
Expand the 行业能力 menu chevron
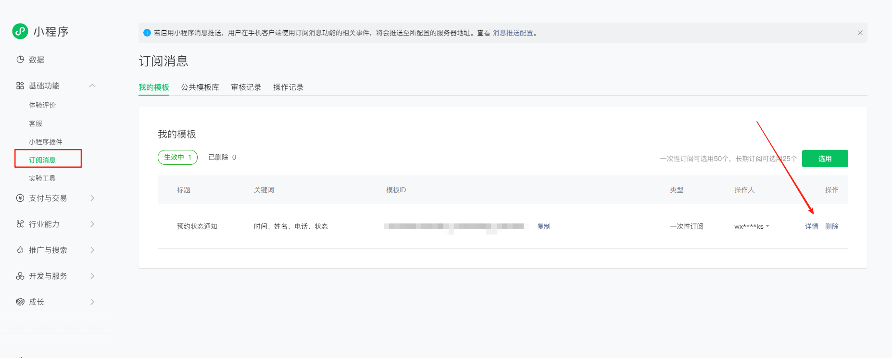(92, 224)
